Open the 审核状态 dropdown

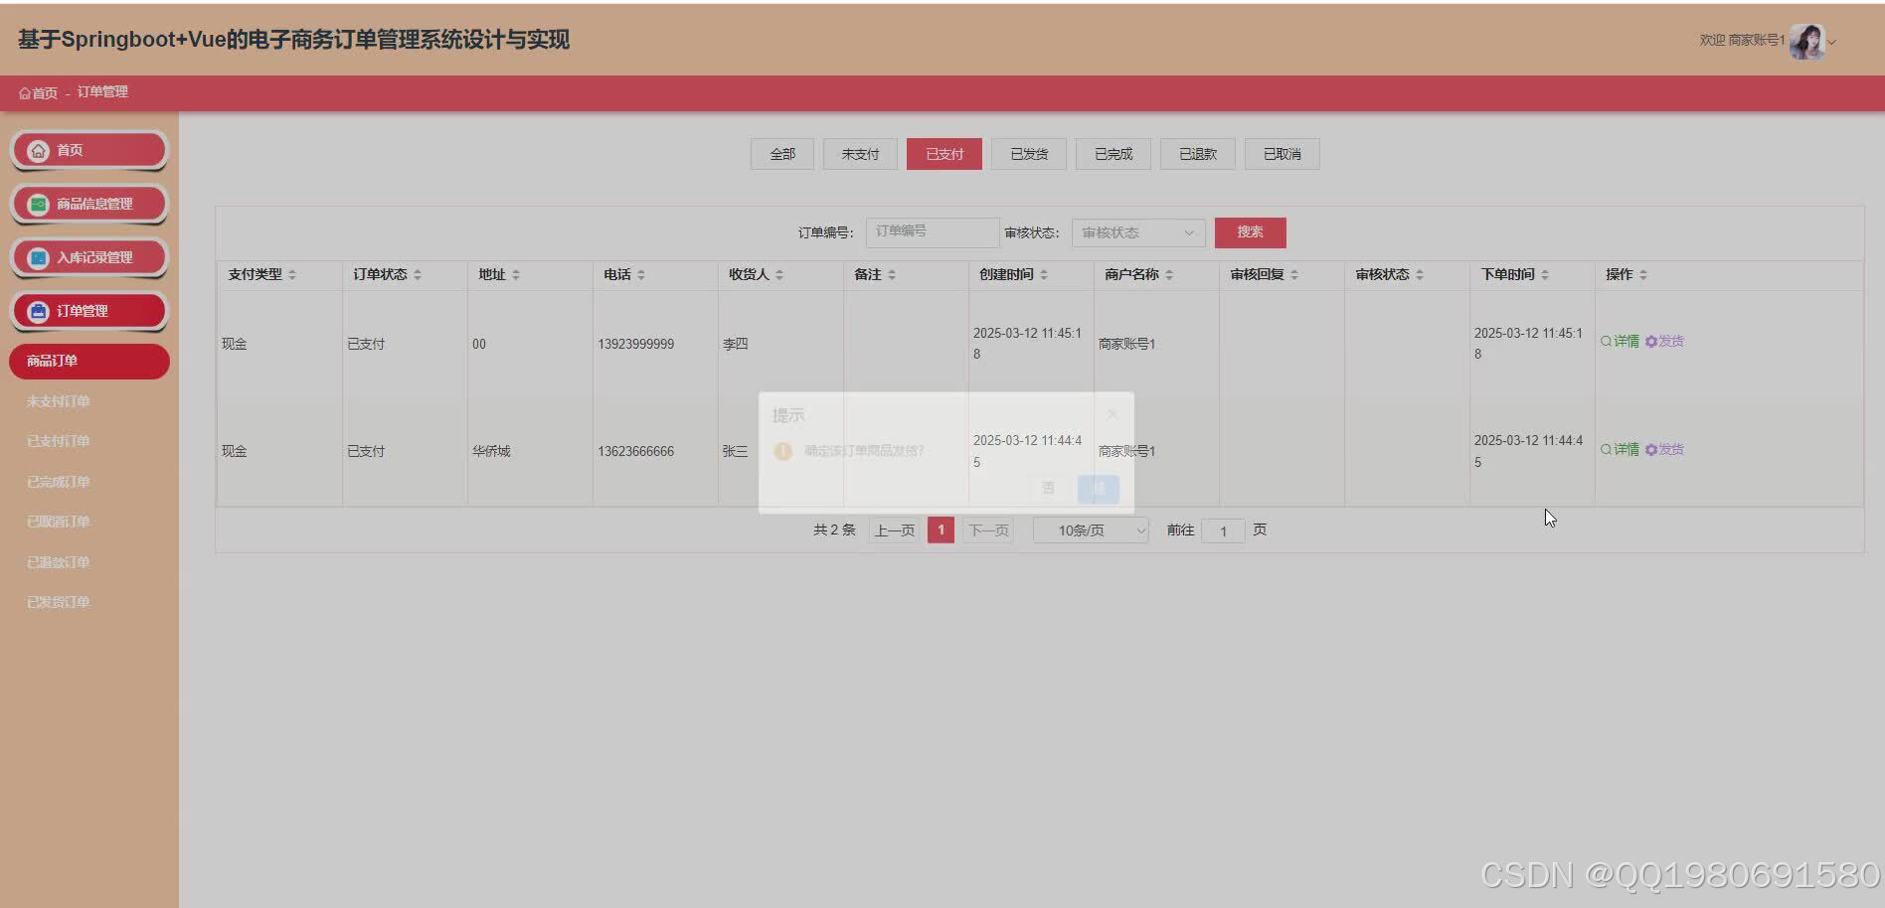[x=1136, y=231]
